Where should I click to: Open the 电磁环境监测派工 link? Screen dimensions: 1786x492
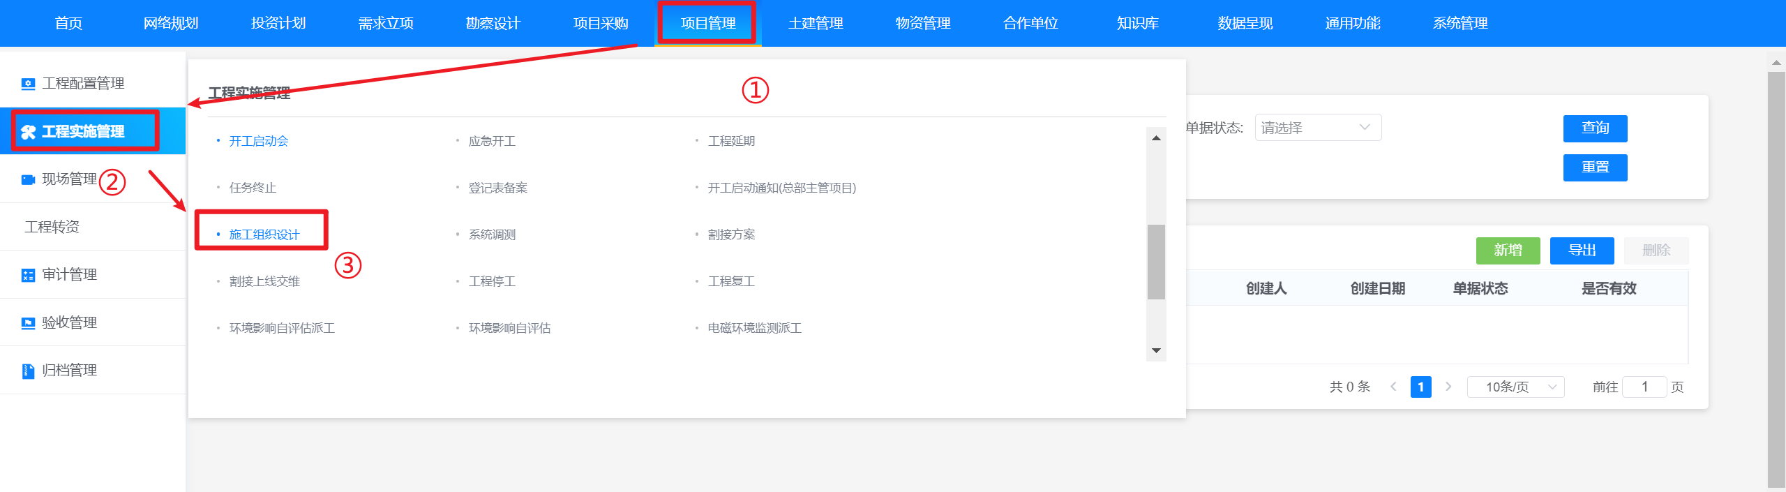(x=755, y=328)
